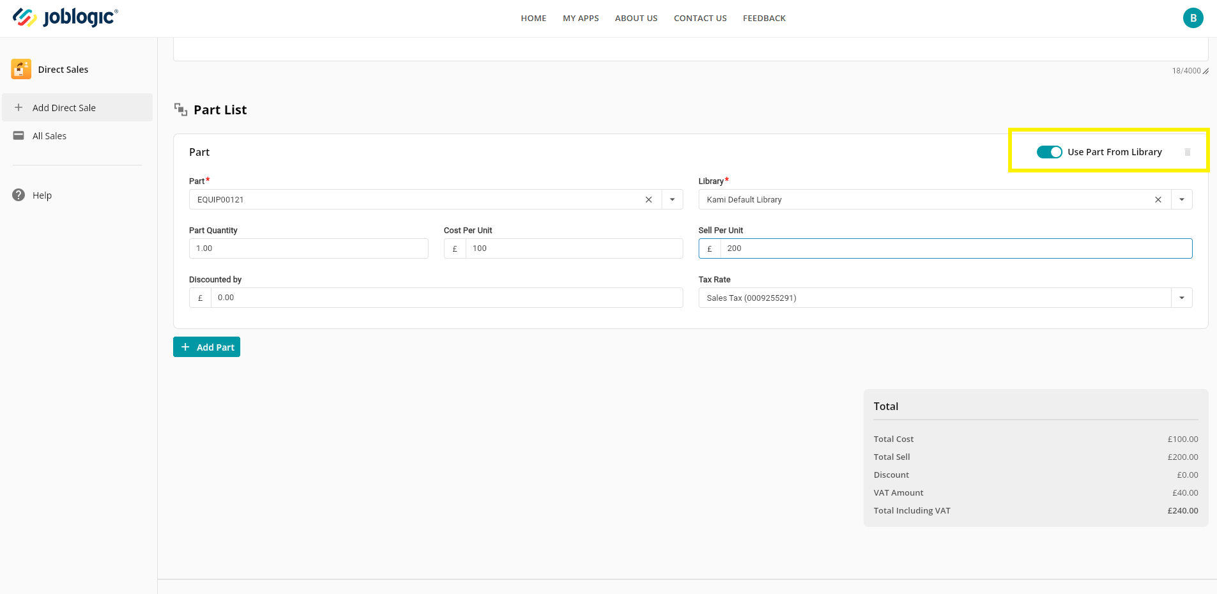Image resolution: width=1217 pixels, height=594 pixels.
Task: Click the Discount value £0.00
Action: tap(1188, 475)
